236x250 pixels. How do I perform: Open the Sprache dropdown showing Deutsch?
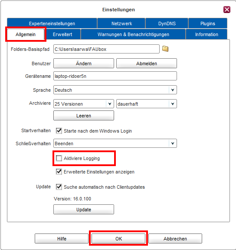[x=115, y=90]
